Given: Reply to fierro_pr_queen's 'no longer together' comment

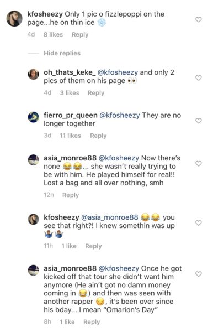Looking at the screenshot, I should [x=98, y=136].
